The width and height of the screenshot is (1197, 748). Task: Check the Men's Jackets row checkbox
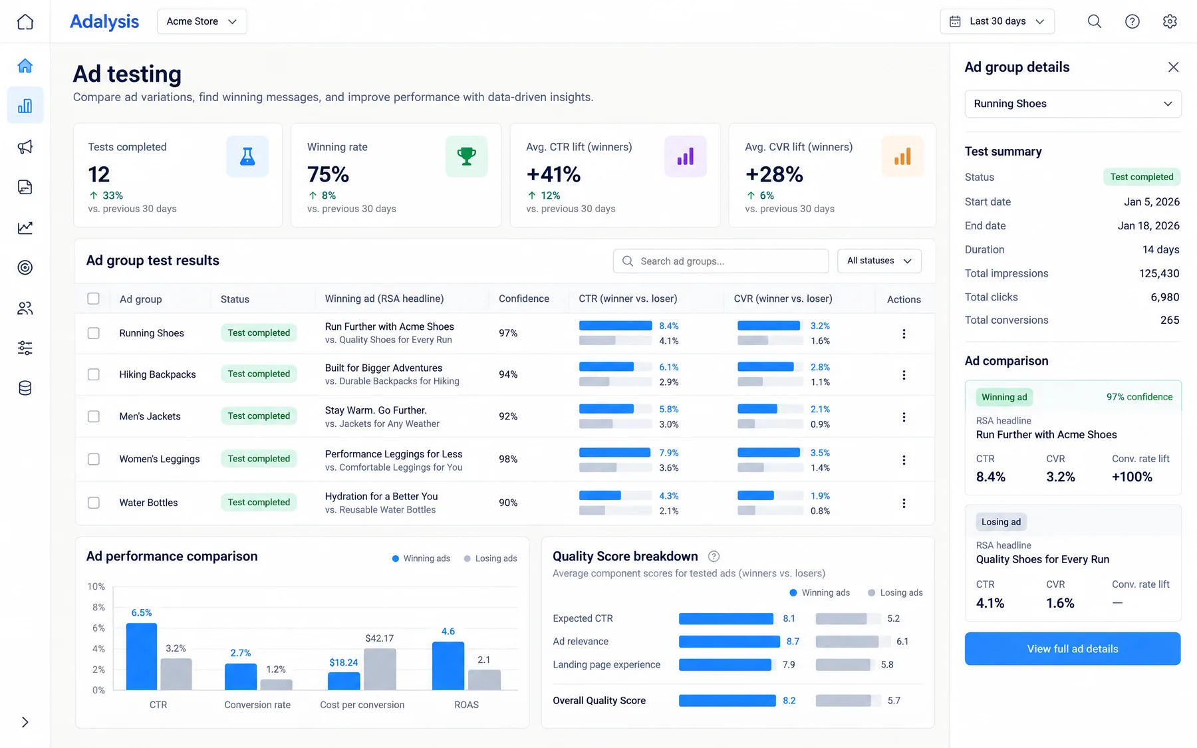pyautogui.click(x=94, y=416)
